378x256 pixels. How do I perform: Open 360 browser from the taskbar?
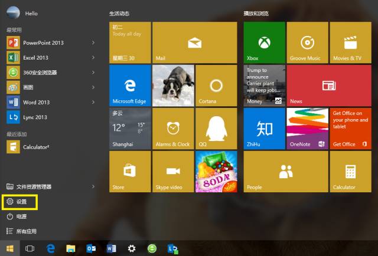coord(152,248)
